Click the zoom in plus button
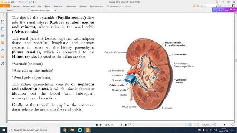This screenshot has width=237, height=133. click(x=233, y=125)
